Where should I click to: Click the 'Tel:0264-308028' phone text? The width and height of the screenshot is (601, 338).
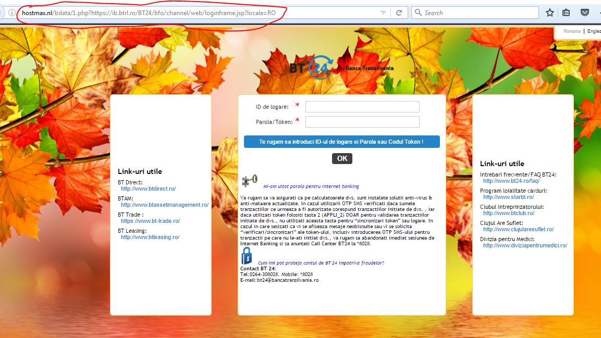pyautogui.click(x=260, y=274)
